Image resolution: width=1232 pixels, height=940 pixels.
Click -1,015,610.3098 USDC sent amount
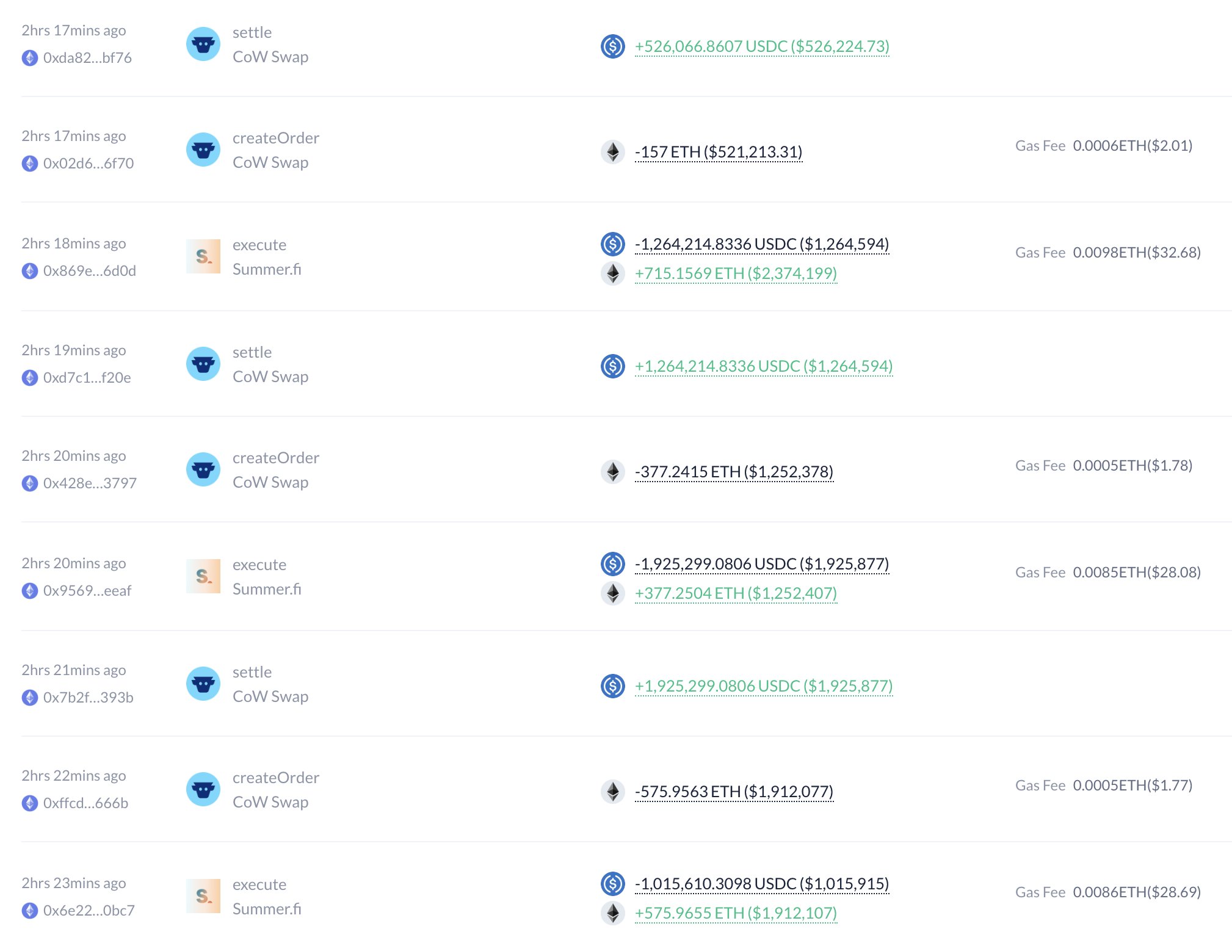761,884
